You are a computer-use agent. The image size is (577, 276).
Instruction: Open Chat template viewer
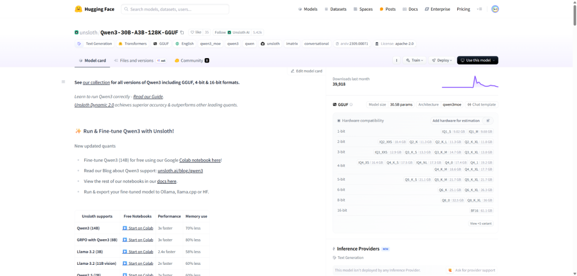point(481,104)
